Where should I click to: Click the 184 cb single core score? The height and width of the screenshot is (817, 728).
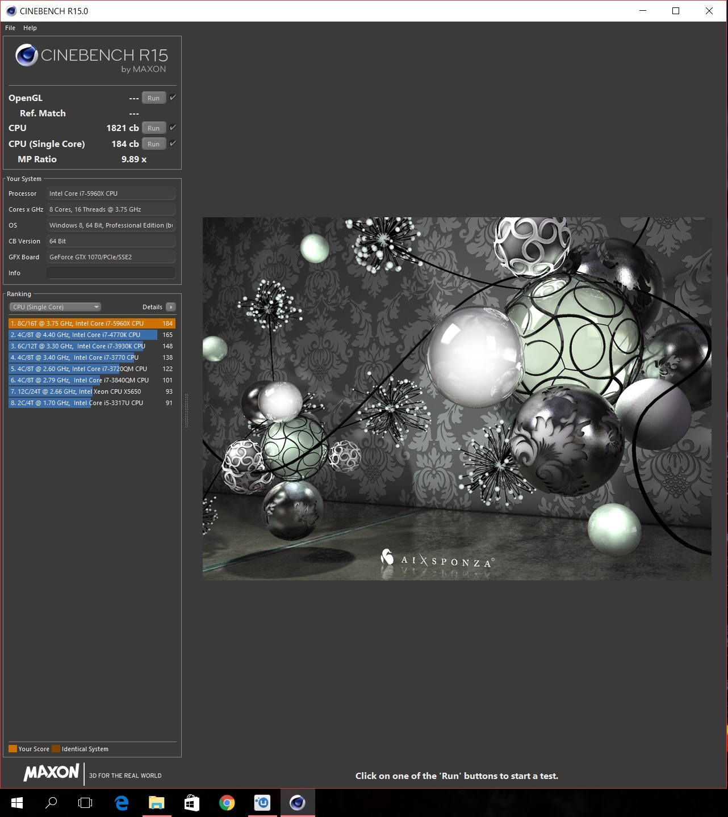(x=125, y=144)
